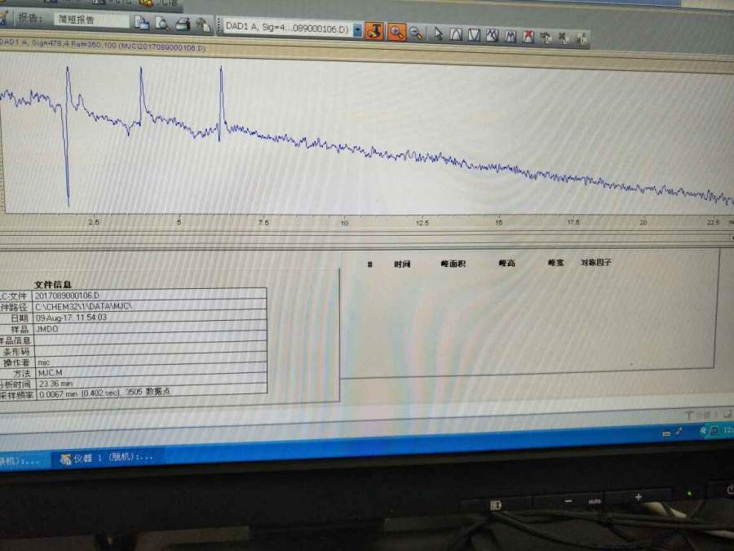Image resolution: width=734 pixels, height=551 pixels.
Task: Click the first hammer manual events icon
Action: coord(546,38)
